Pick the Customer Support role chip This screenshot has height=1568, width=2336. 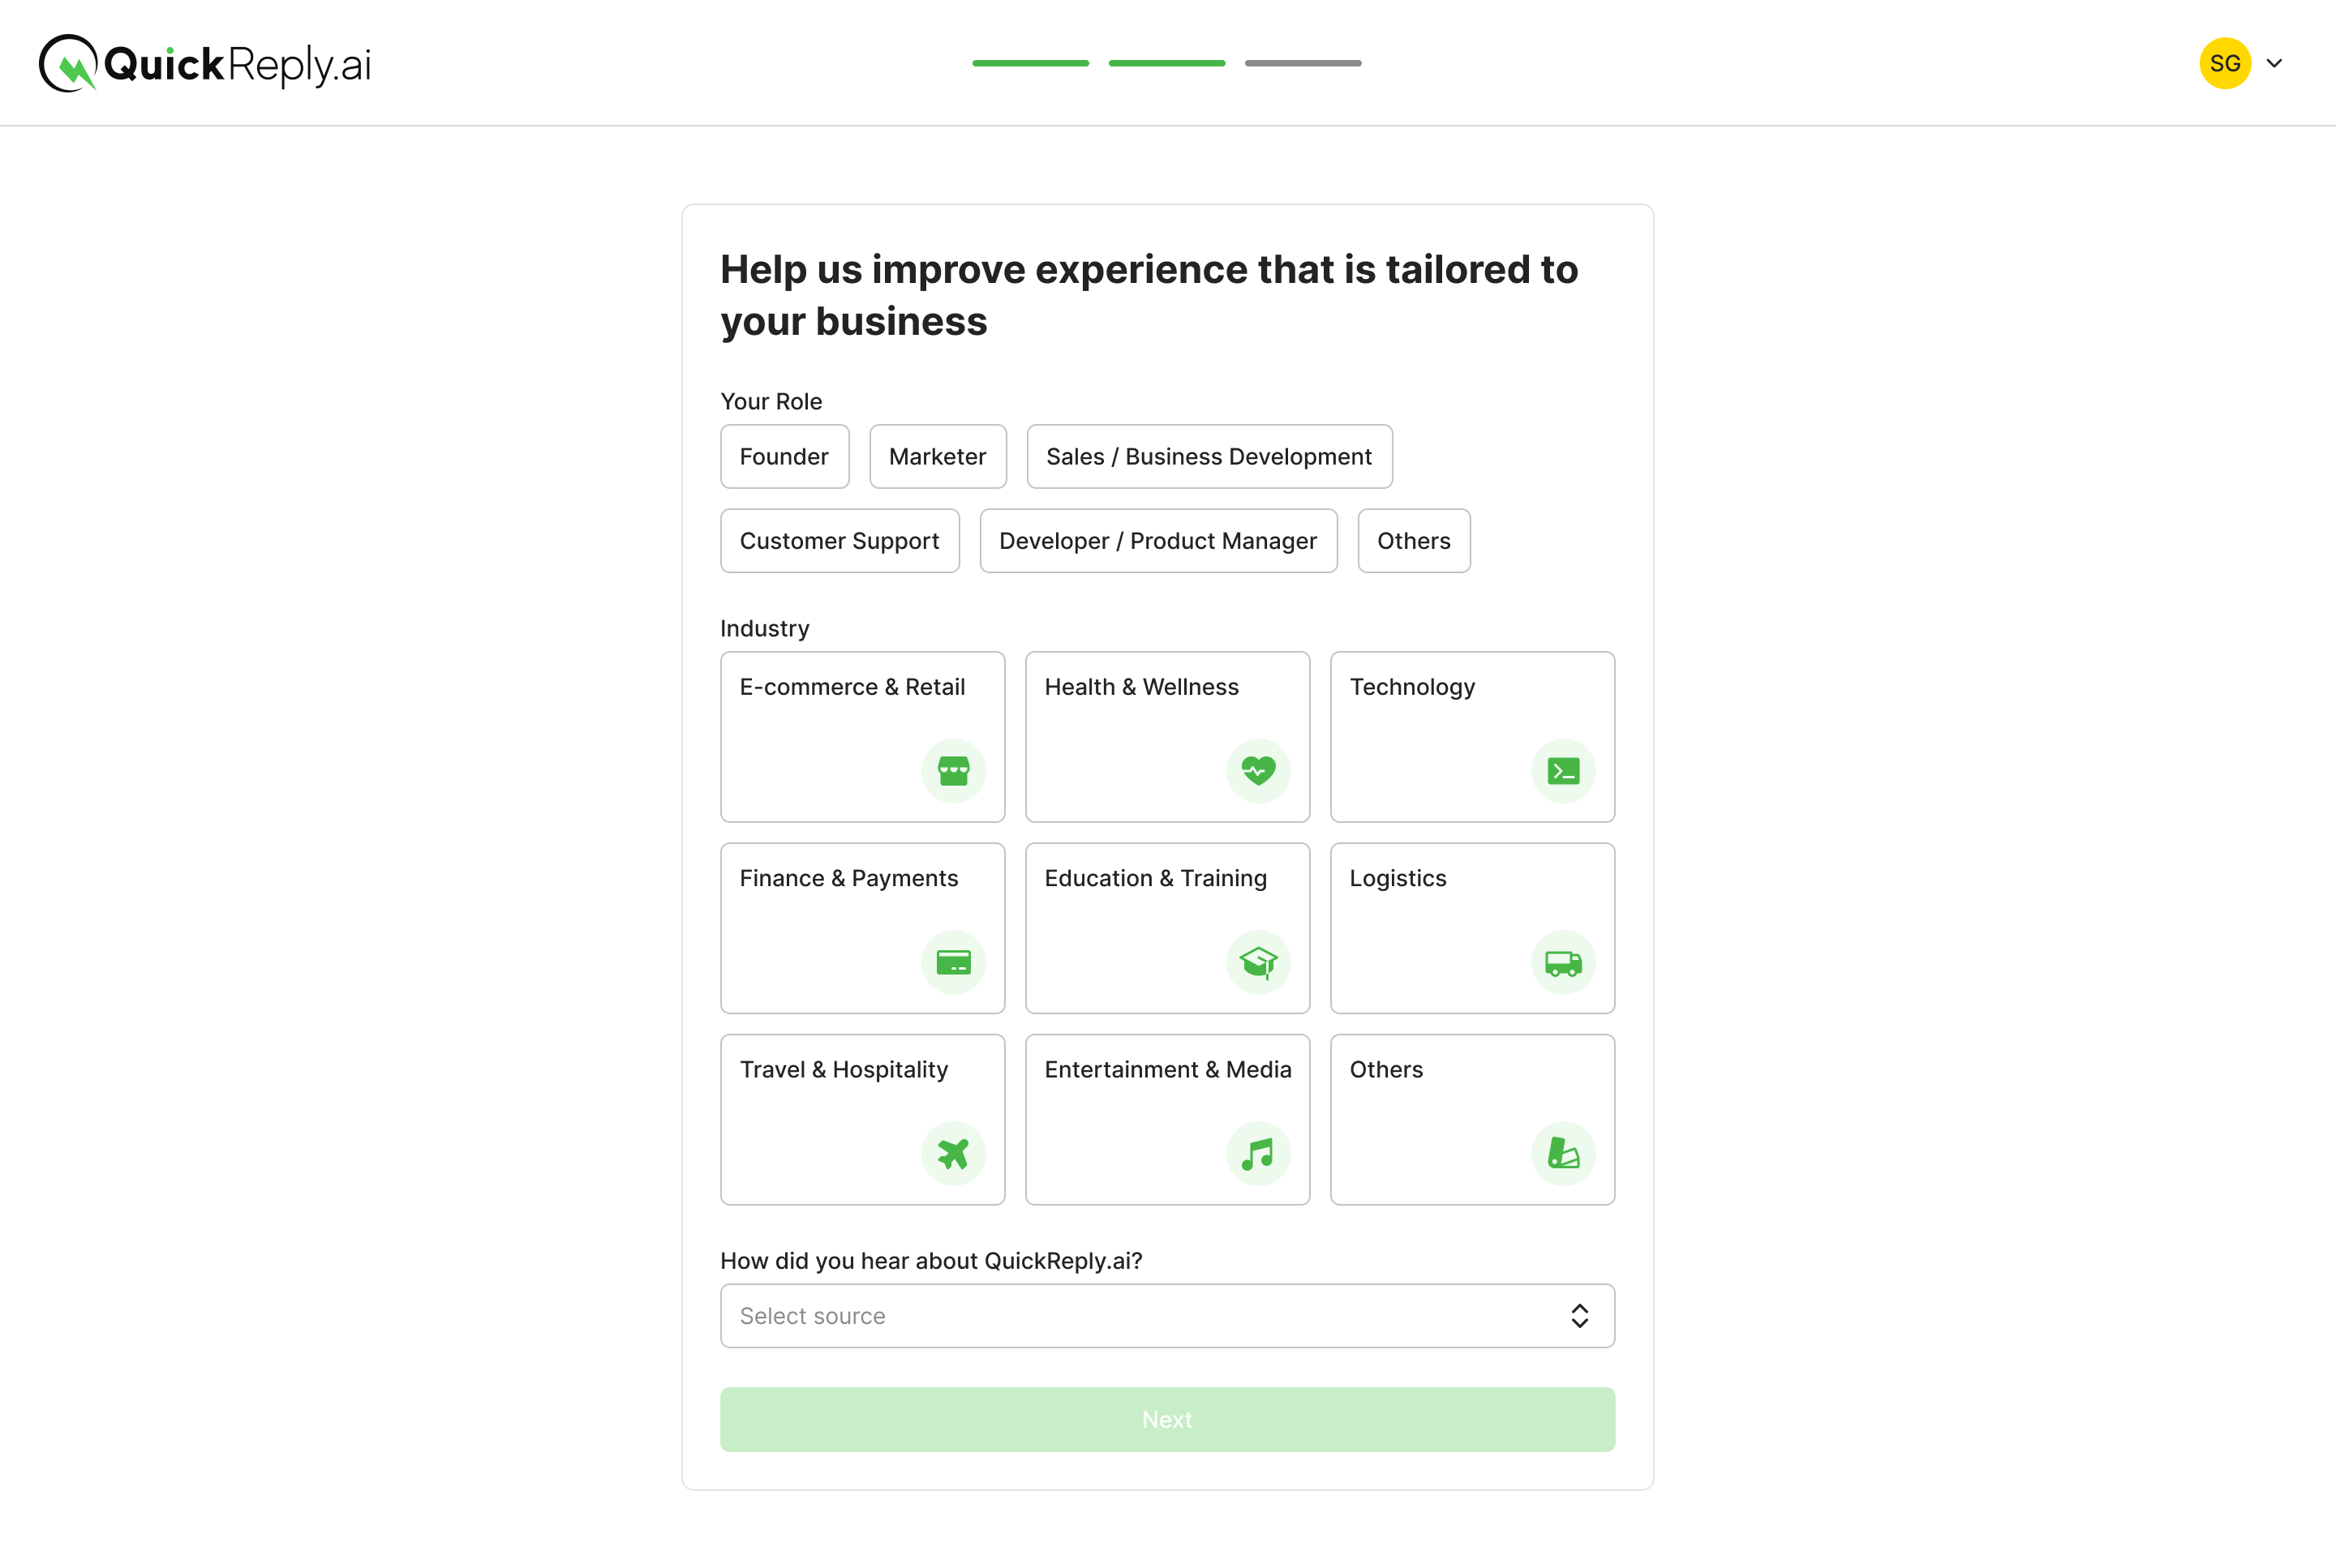(x=839, y=541)
